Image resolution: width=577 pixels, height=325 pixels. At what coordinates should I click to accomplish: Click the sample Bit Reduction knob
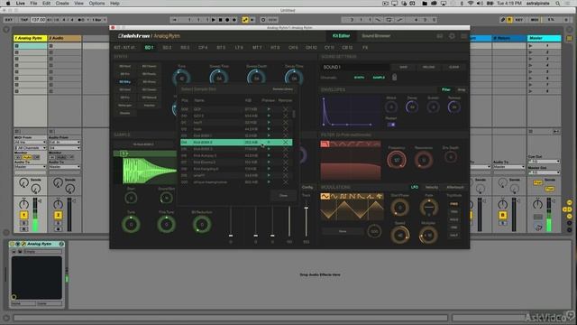(x=202, y=225)
